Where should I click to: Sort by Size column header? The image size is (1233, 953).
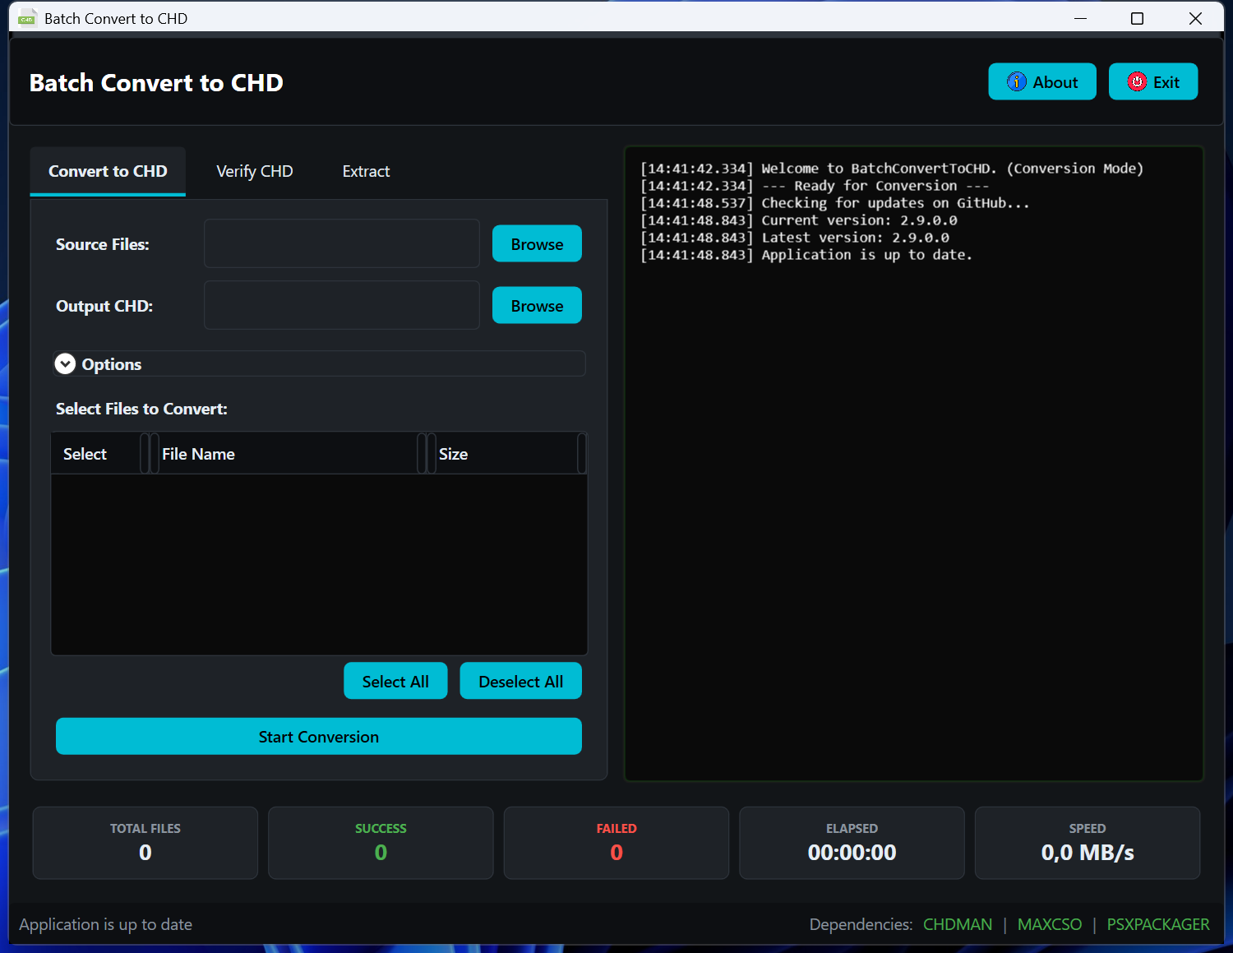[506, 454]
